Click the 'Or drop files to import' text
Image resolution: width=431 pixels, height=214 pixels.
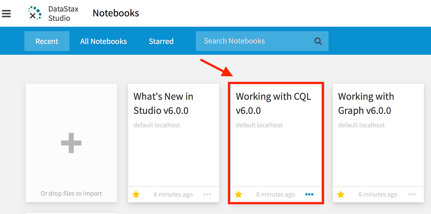click(x=71, y=194)
